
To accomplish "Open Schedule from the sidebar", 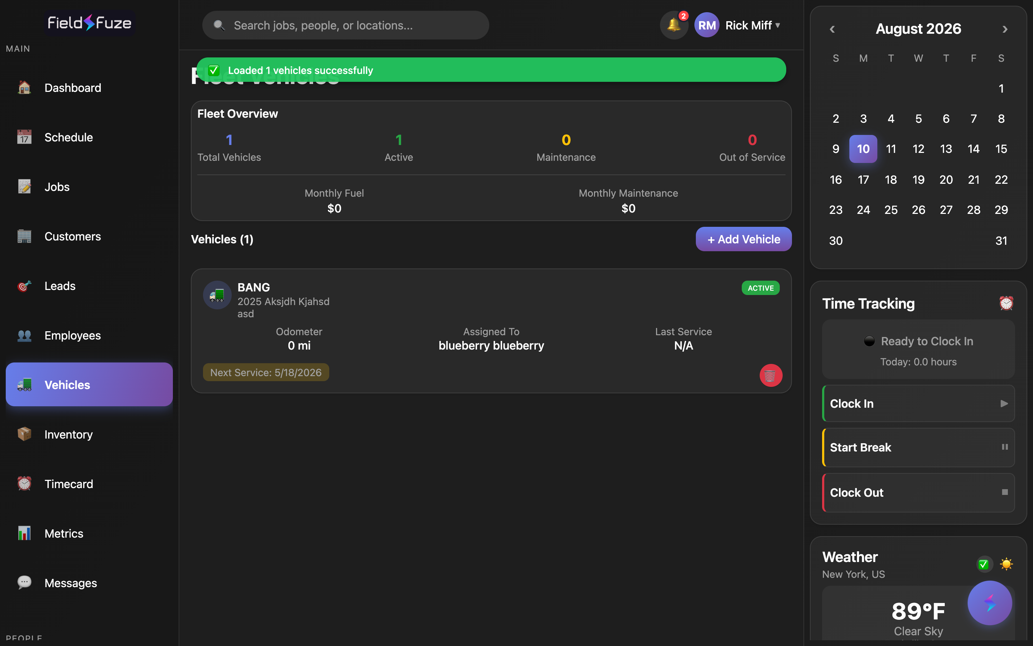I will [89, 137].
